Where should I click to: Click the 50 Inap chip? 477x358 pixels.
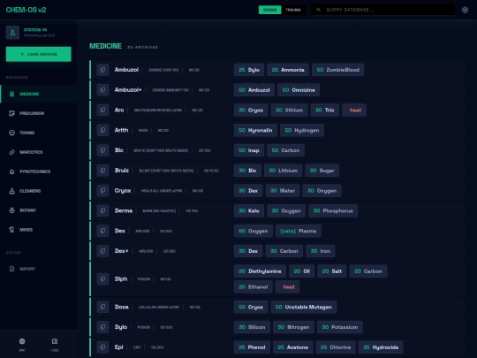click(249, 150)
